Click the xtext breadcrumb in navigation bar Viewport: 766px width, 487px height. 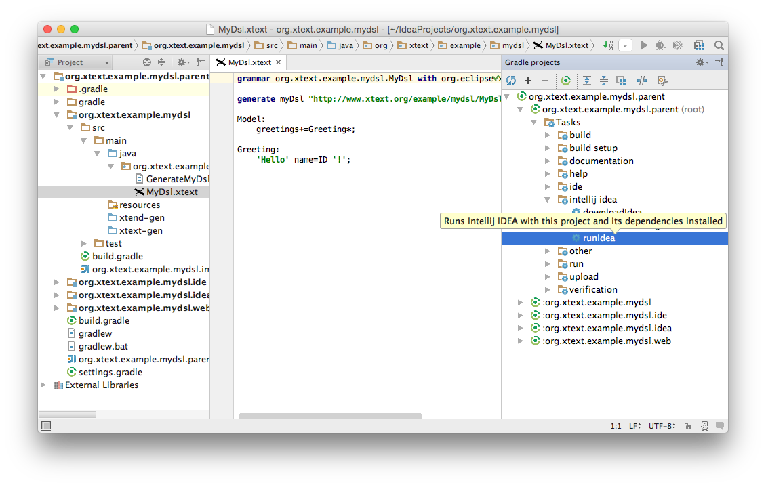pos(413,45)
